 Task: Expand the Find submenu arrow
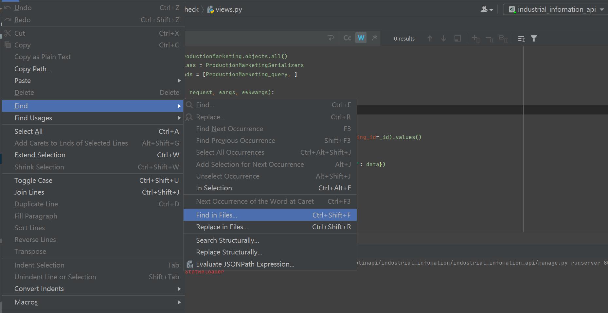tap(179, 106)
